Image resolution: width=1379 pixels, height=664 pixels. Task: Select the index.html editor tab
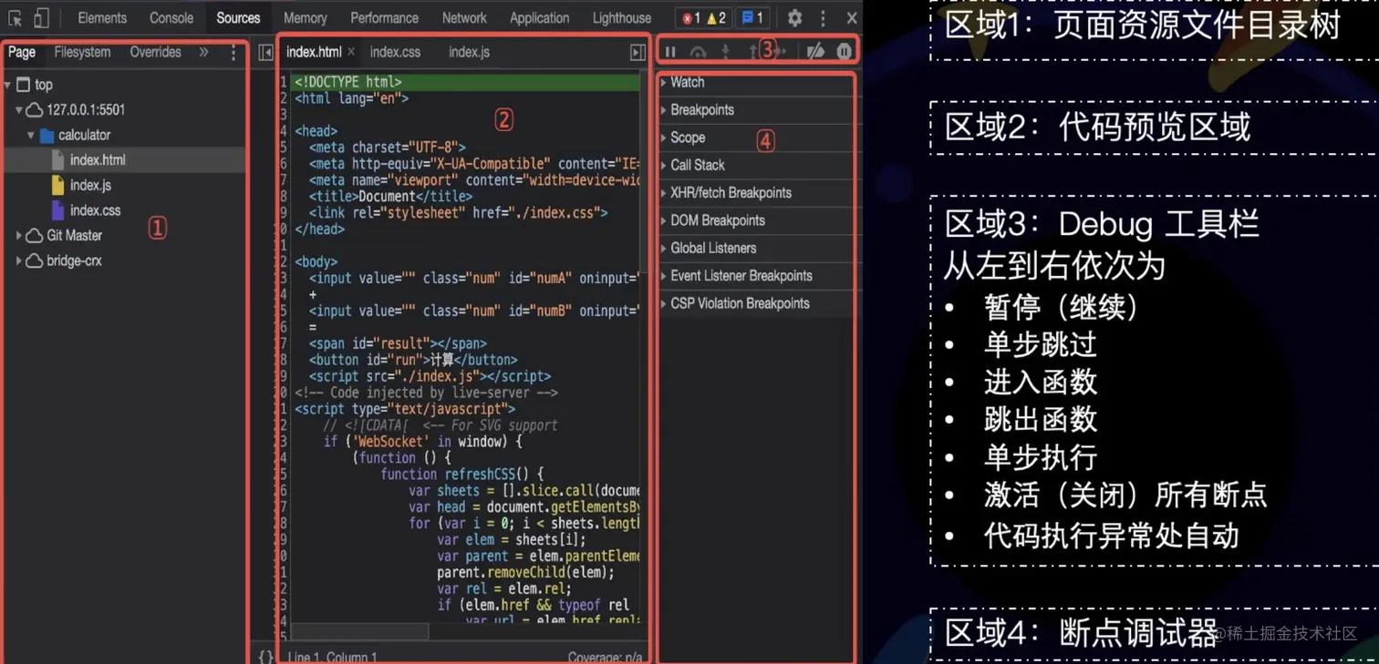coord(314,52)
